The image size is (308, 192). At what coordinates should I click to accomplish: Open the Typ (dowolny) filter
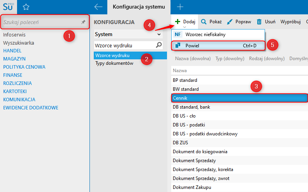230,59
